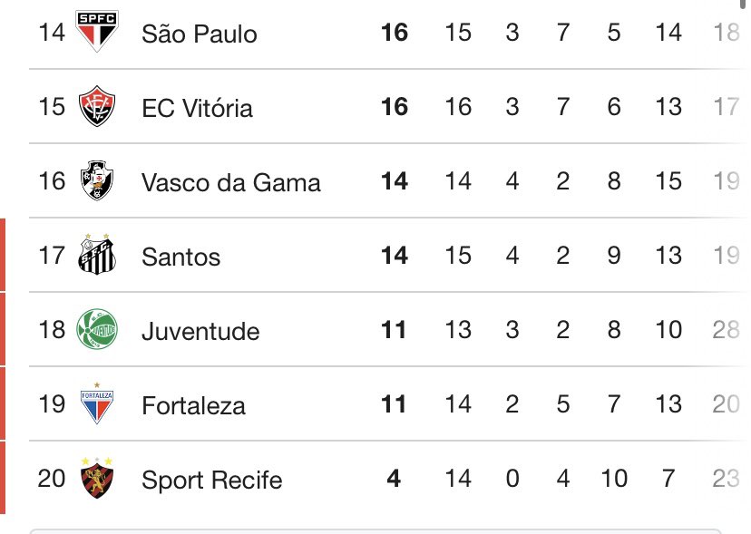
Task: Click rank number 14 beside São Paulo
Action: (x=52, y=33)
